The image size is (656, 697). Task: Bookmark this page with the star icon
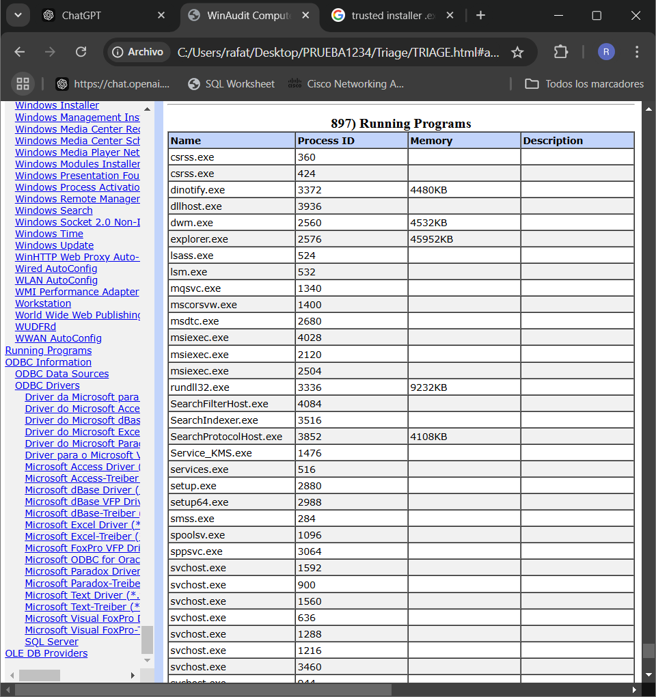tap(517, 53)
